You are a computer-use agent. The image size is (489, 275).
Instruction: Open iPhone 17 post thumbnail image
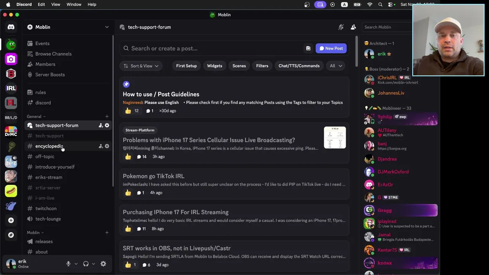335,137
